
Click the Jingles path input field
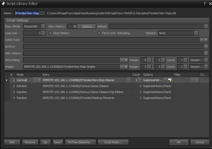pyautogui.click(x=72, y=67)
